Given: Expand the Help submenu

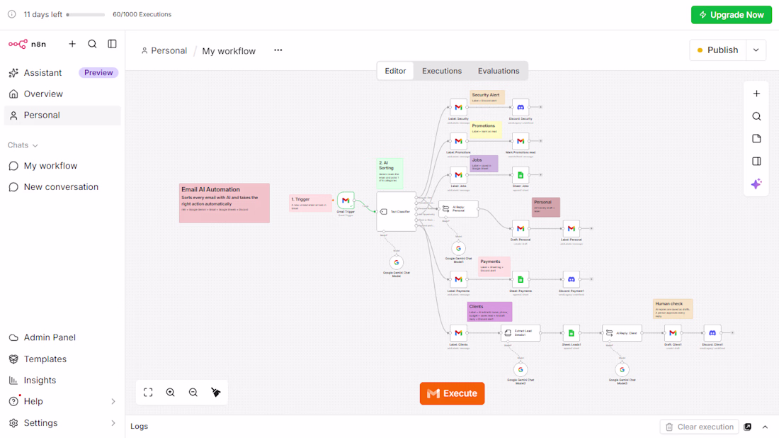Looking at the screenshot, I should [113, 401].
